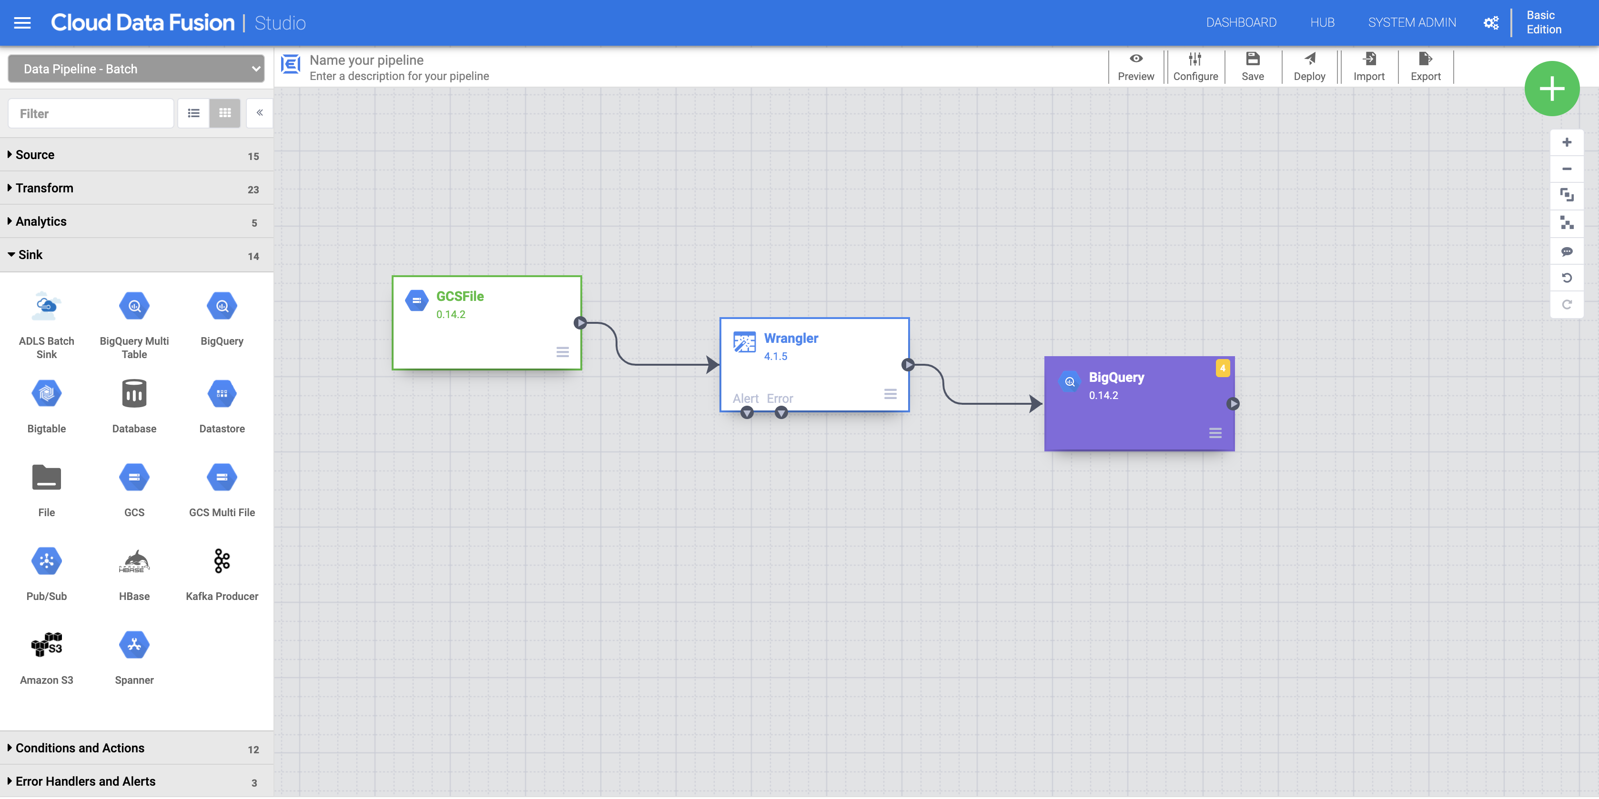Click the Deploy pipeline icon
Screen dimensions: 1599x799
tap(1309, 66)
